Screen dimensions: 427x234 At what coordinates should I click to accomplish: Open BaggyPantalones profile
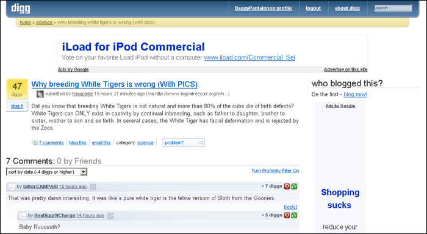coord(264,8)
